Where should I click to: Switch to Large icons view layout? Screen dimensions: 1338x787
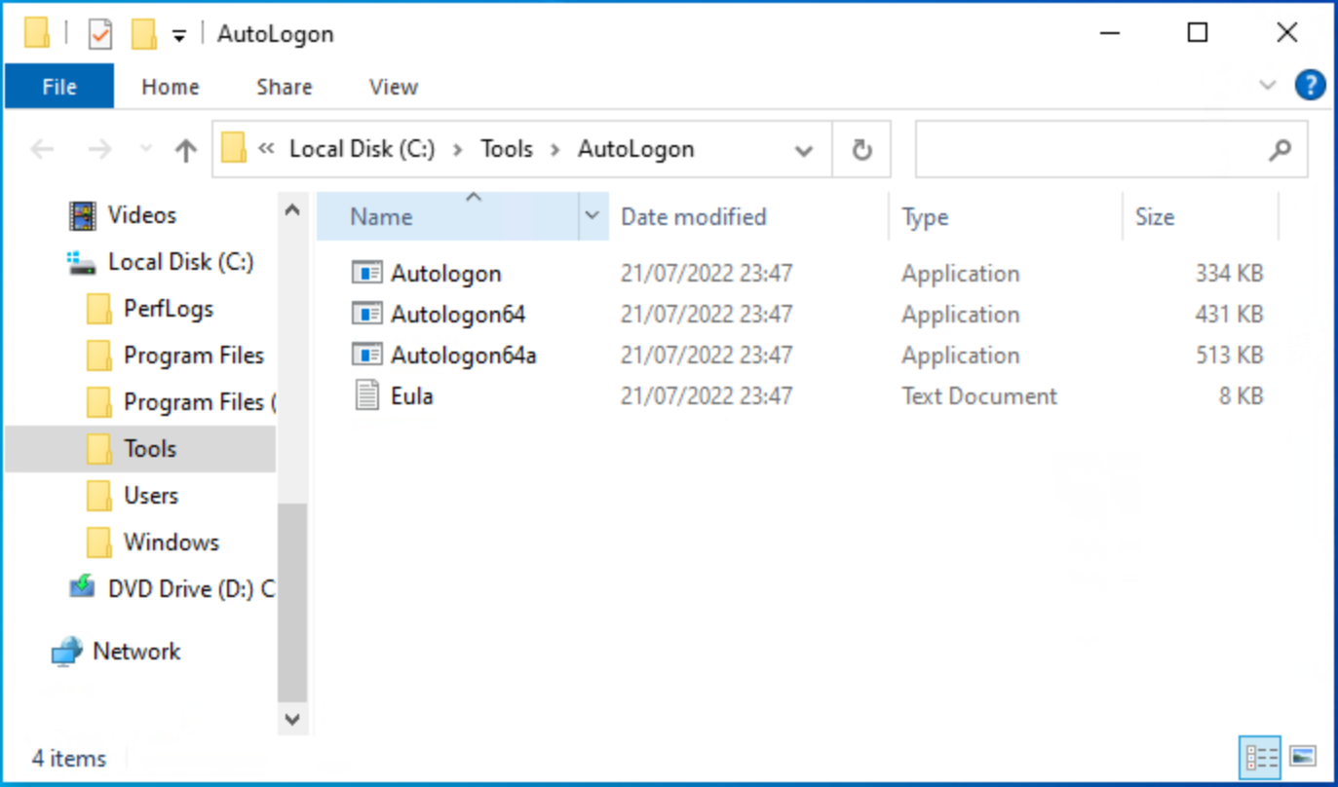click(1303, 756)
